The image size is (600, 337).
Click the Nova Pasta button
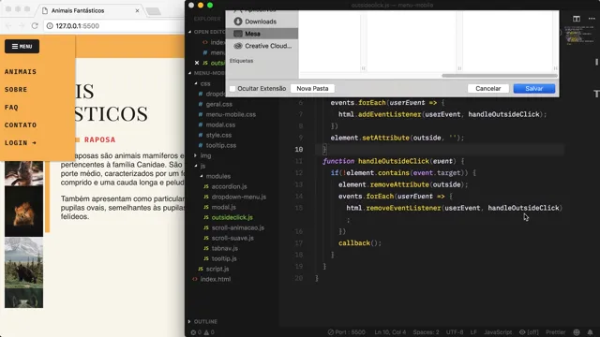coord(312,88)
